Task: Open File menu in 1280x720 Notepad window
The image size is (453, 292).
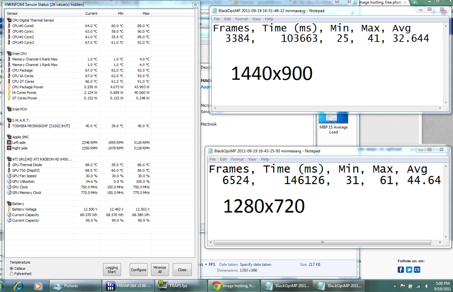Action: click(213, 159)
